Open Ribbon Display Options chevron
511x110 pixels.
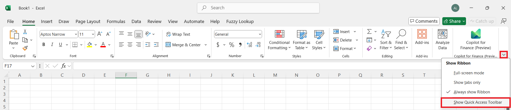point(504,55)
